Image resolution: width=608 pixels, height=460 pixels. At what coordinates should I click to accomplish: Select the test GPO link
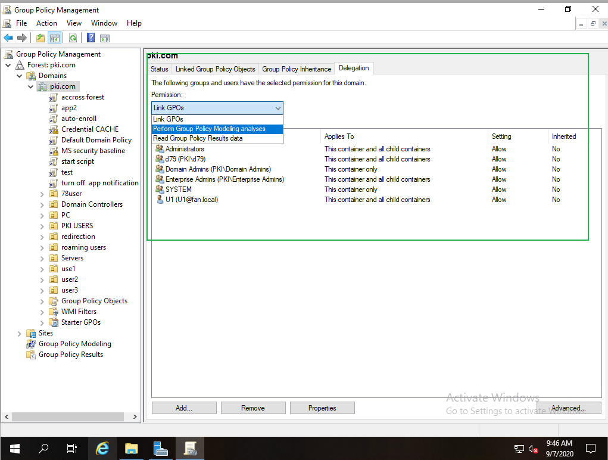pos(67,172)
